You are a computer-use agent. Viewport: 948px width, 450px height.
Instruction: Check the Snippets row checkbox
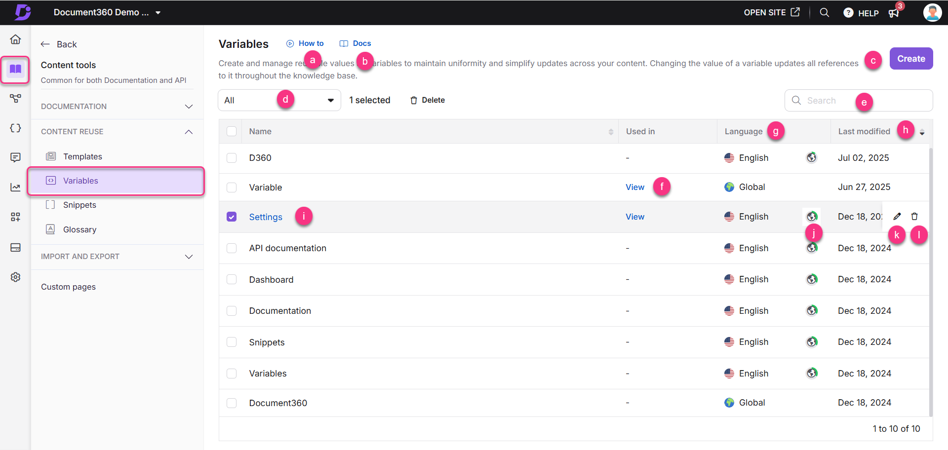pyautogui.click(x=232, y=342)
